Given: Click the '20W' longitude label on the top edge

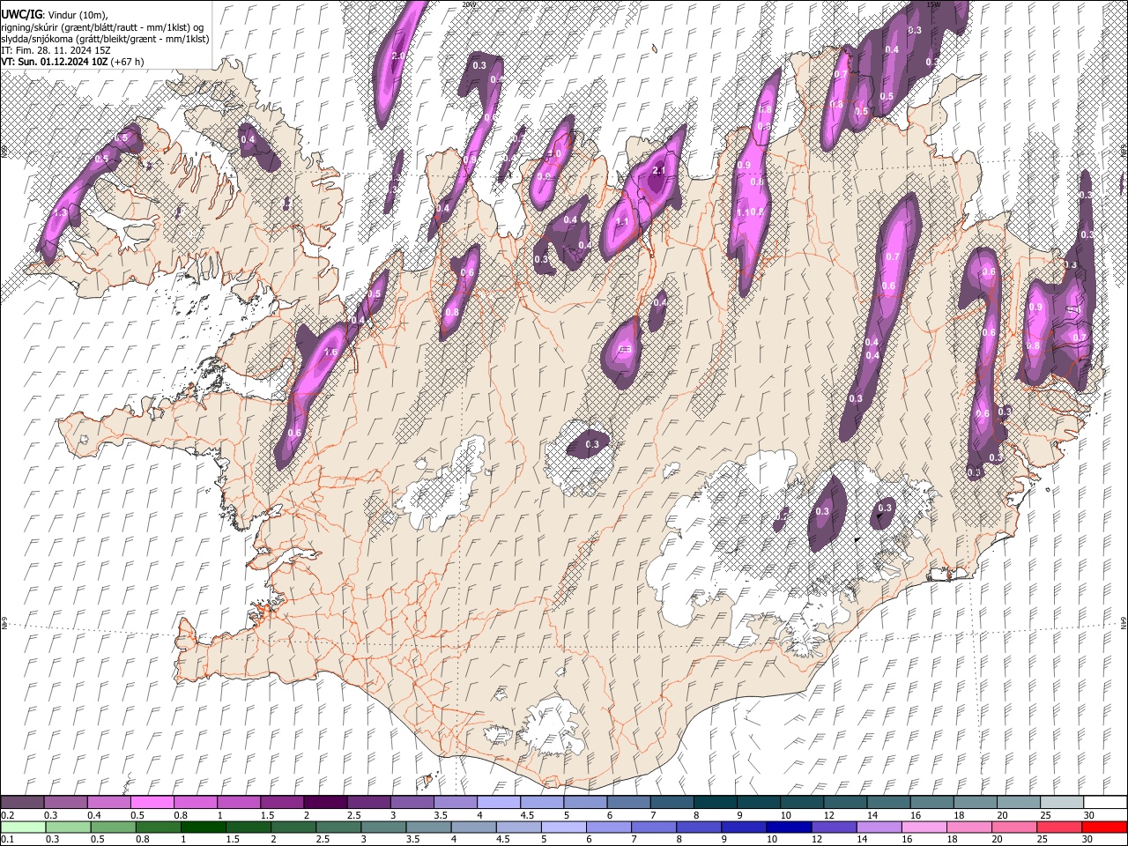Looking at the screenshot, I should 469,4.
